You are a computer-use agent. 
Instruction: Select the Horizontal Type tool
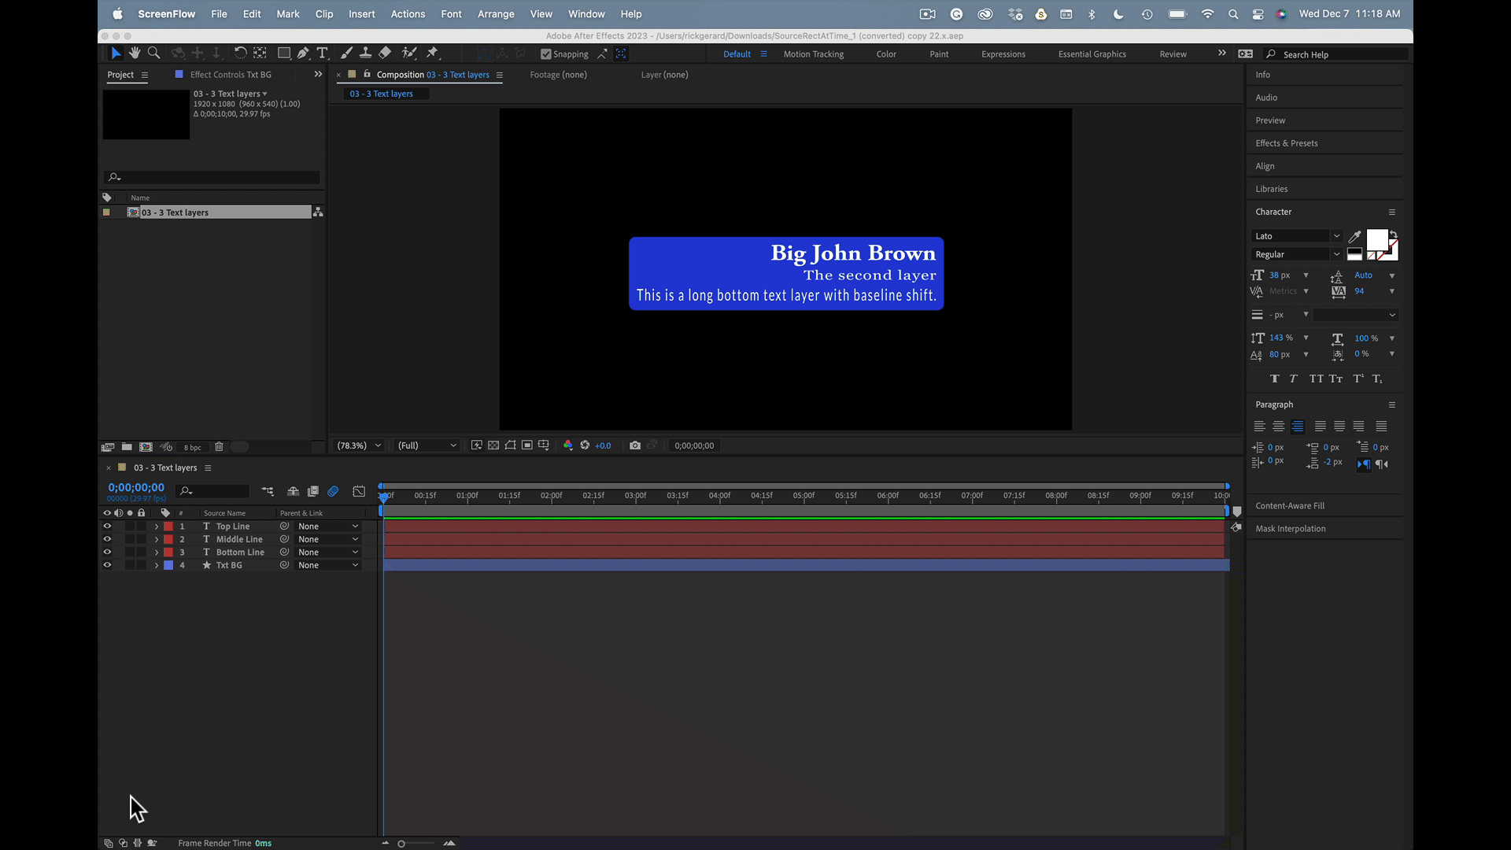pos(322,53)
